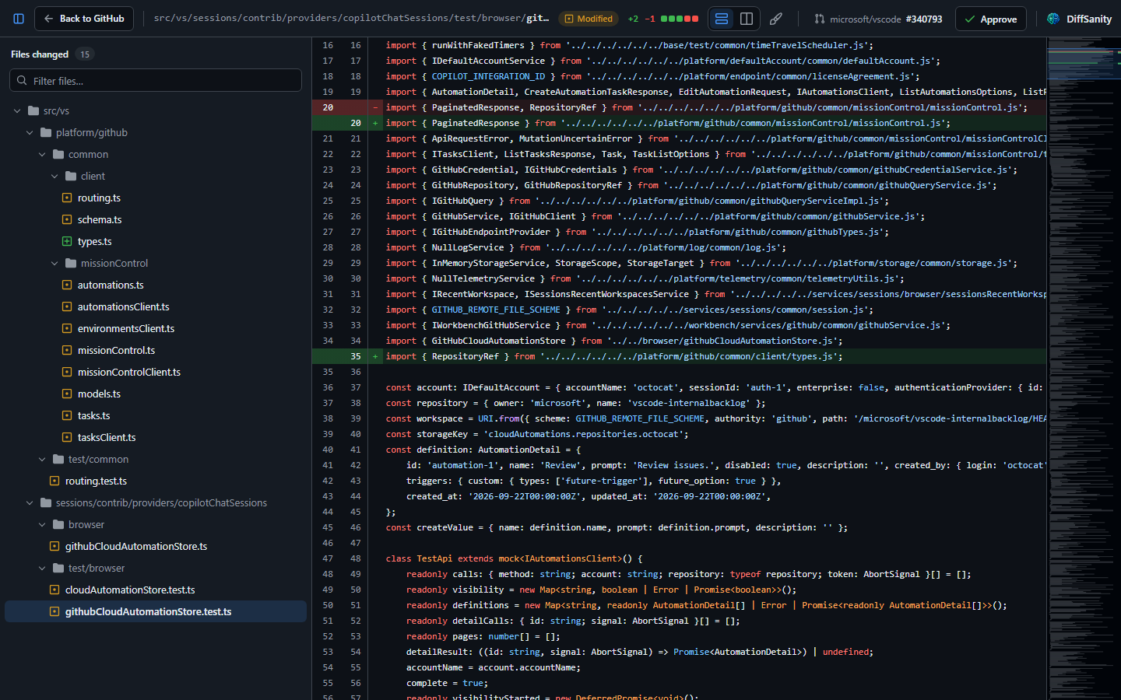Go back to GitHub
Viewport: 1121px width, 700px height.
tap(84, 19)
